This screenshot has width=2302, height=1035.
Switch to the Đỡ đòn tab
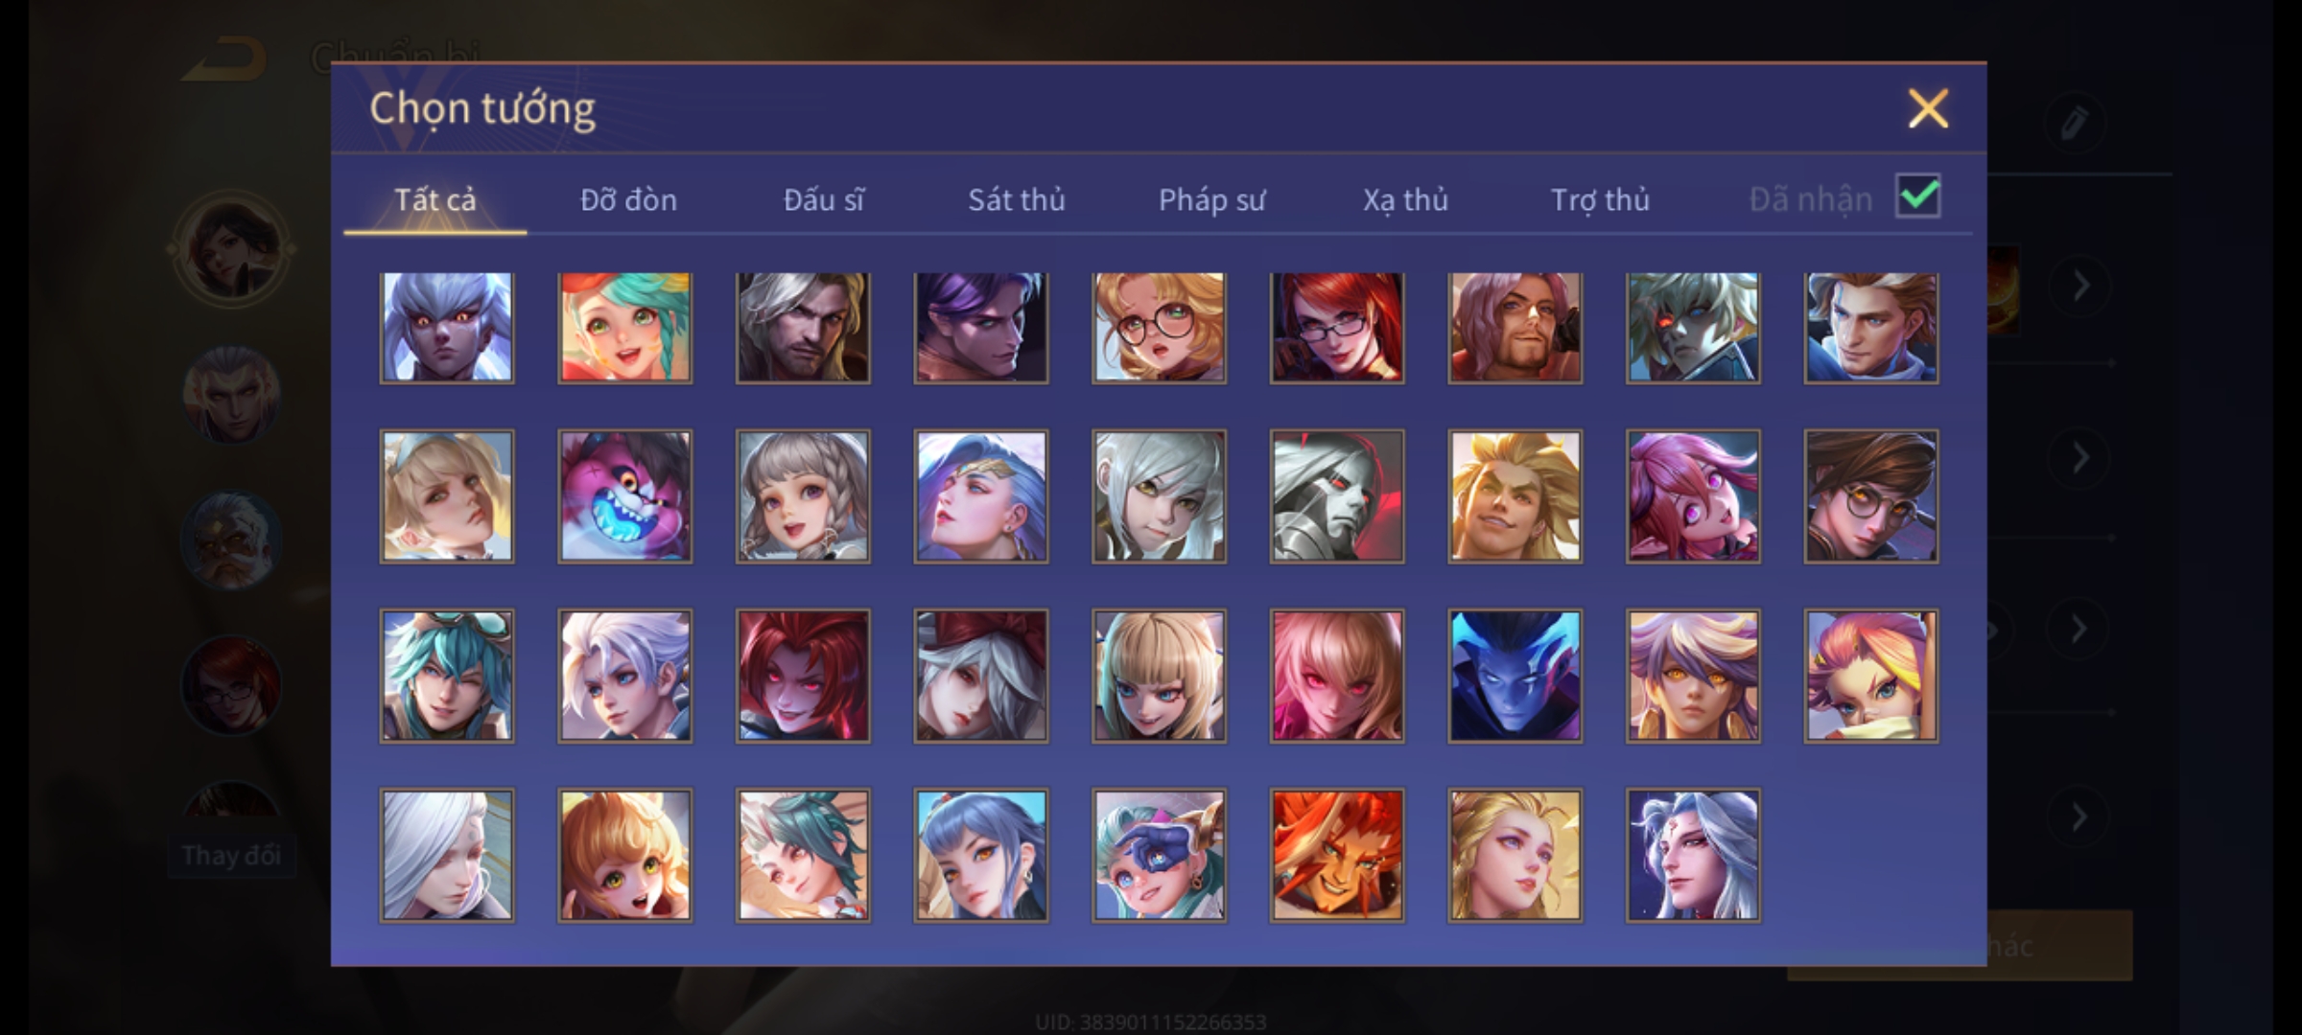click(628, 199)
